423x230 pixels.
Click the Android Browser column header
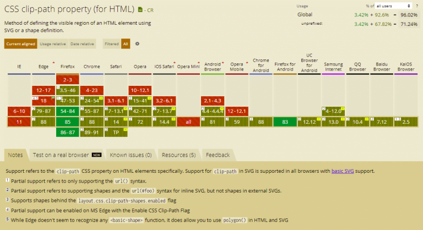(213, 67)
